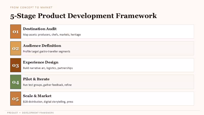Viewport: 204px width, 115px height.
Task: Select the 'Audience Definition' heading
Action: (x=42, y=46)
